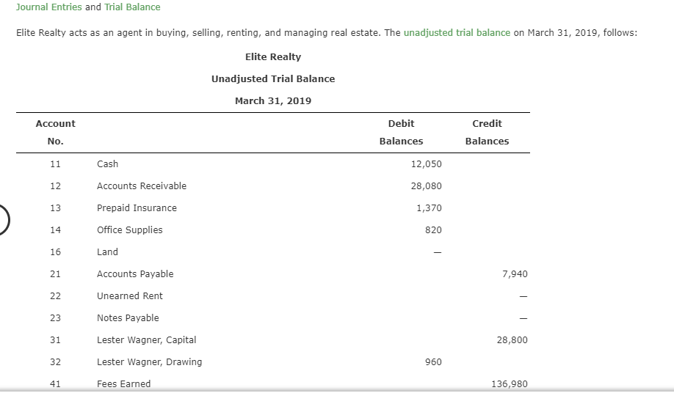Select the 7,940 credit balance

click(515, 274)
